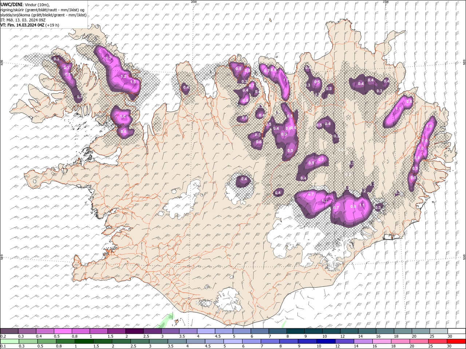466x349 pixels.
Task: Click upper legend swatch between 0.4 and 0.5
Action: pos(45,331)
